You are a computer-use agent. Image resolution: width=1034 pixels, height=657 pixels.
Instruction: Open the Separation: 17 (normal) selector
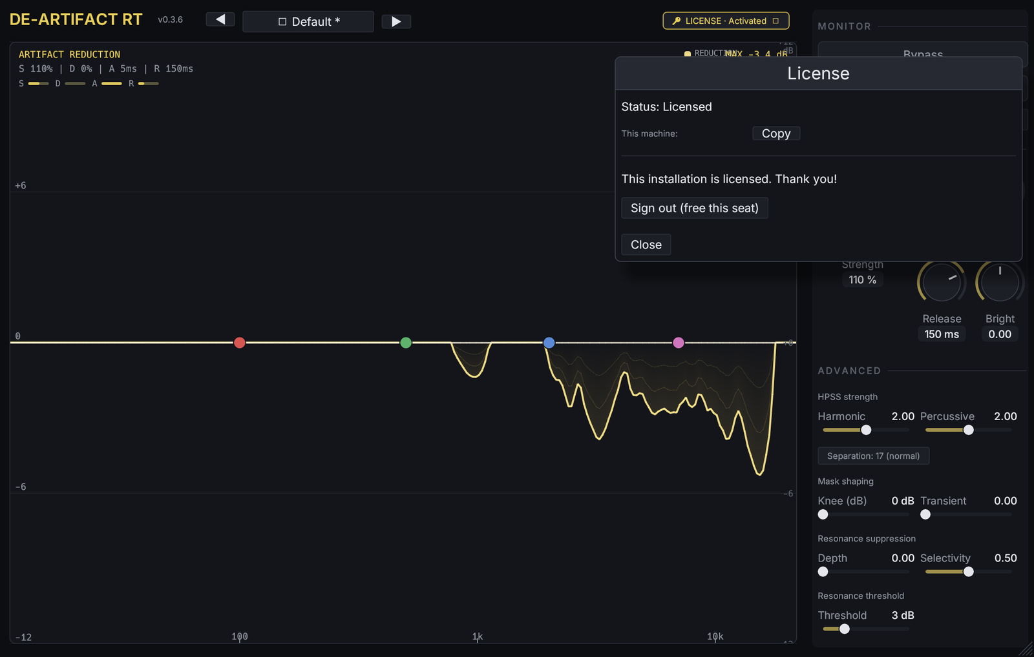tap(874, 456)
